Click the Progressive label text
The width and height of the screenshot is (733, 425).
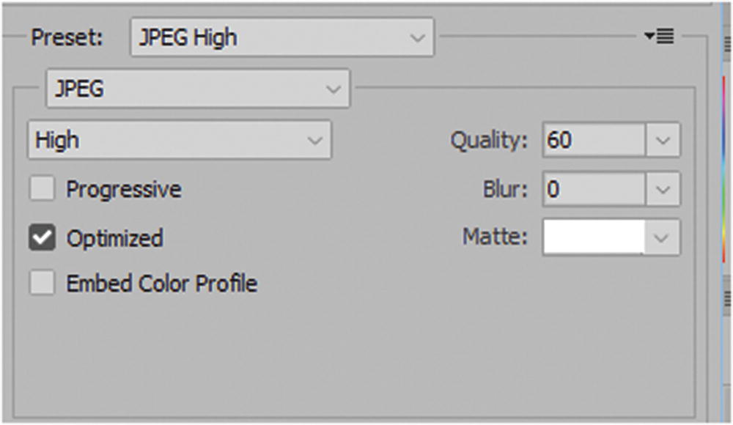(x=124, y=190)
